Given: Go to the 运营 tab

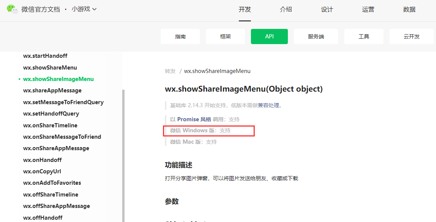Looking at the screenshot, I should click(368, 10).
